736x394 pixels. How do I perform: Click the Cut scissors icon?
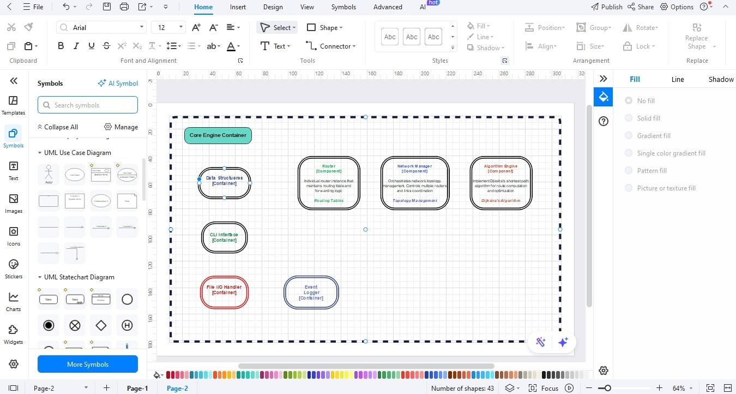[11, 27]
